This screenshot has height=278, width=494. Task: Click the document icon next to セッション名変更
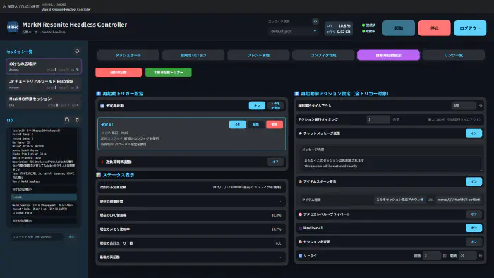(x=300, y=242)
